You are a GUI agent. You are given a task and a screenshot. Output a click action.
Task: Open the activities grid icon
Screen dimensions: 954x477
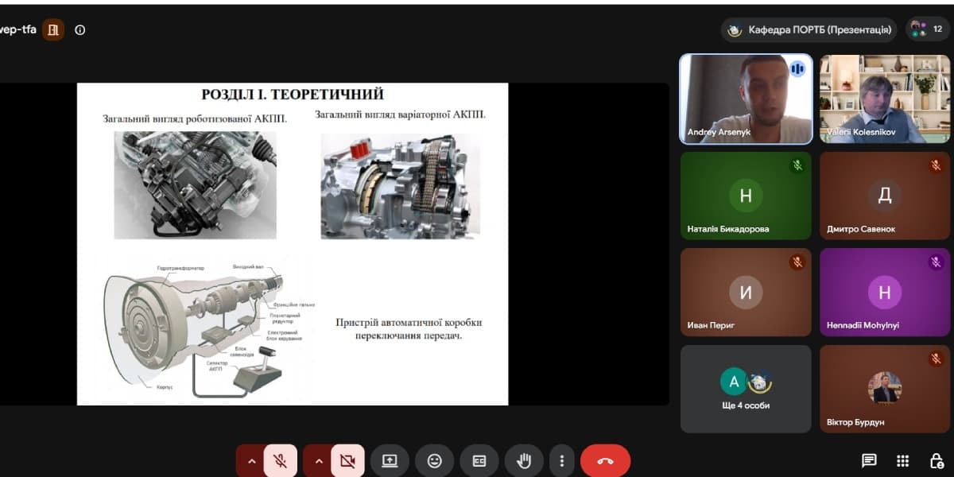(902, 460)
